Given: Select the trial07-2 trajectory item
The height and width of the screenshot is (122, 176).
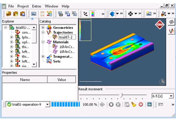Looking at the screenshot, I should 66,37.
